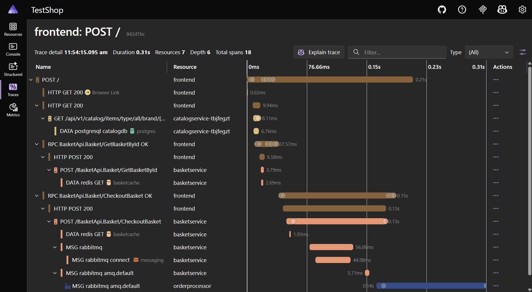
Task: Collapse the MSG rabbitmq span
Action: click(x=55, y=247)
